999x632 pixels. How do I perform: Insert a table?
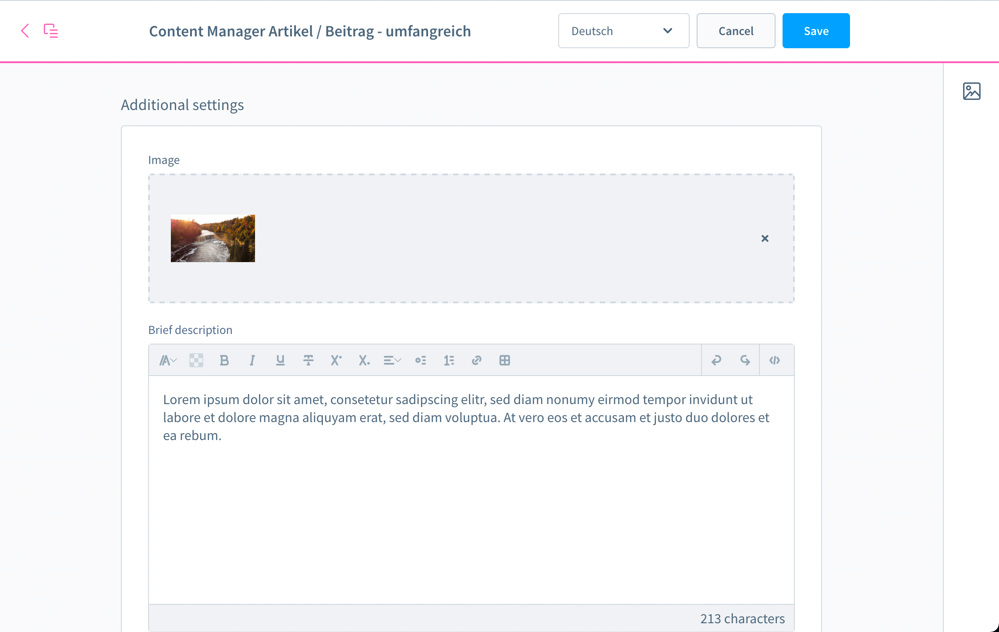(x=504, y=360)
